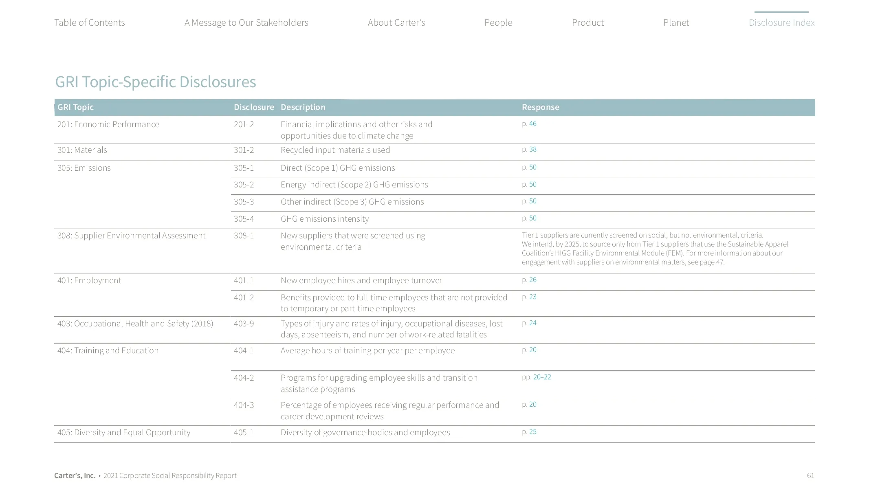Viewport: 869px width, 489px height.
Task: Follow page 23 link for employee benefits
Action: click(x=532, y=297)
